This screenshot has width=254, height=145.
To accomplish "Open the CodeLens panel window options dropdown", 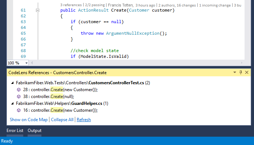I will (x=234, y=73).
